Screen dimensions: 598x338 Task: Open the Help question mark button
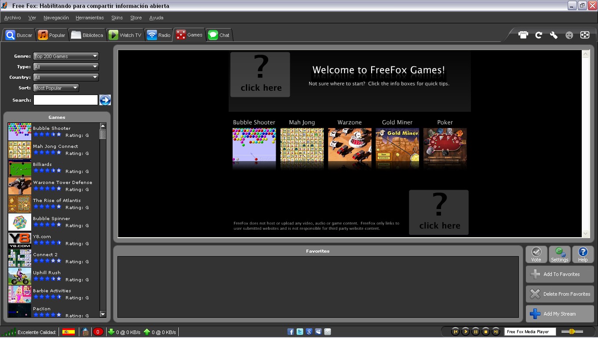(583, 254)
